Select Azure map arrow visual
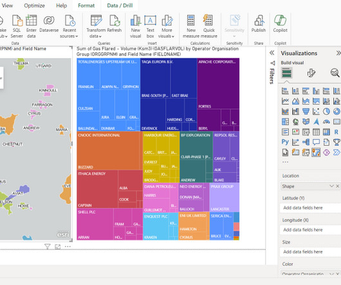Image resolution: width=341 pixels, height=285 pixels. coord(316,122)
